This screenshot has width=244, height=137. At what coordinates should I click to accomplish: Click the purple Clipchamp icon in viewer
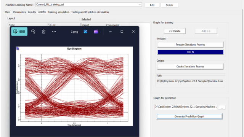point(96,32)
